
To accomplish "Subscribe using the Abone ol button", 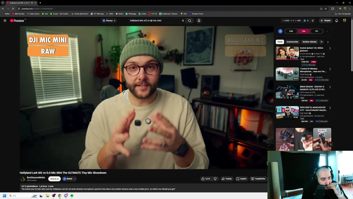I will 54,179.
